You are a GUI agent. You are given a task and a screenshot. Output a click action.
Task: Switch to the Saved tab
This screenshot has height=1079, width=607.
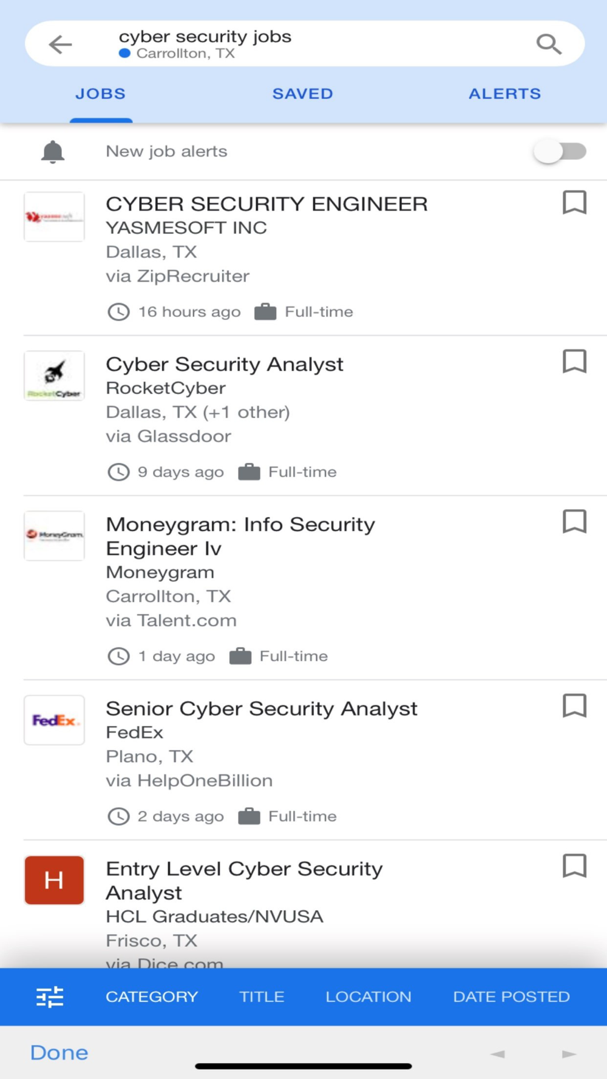point(302,94)
